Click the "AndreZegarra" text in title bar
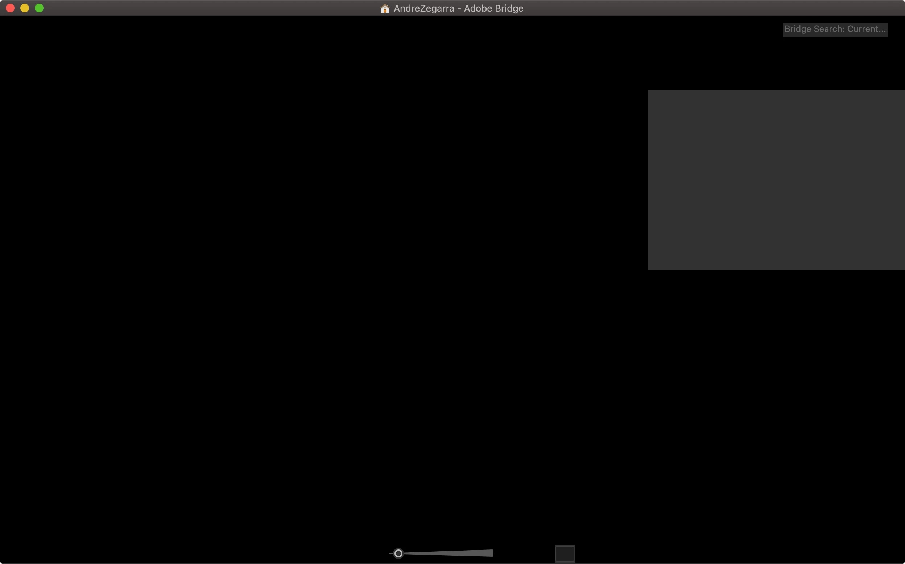Image resolution: width=905 pixels, height=564 pixels. tap(423, 8)
